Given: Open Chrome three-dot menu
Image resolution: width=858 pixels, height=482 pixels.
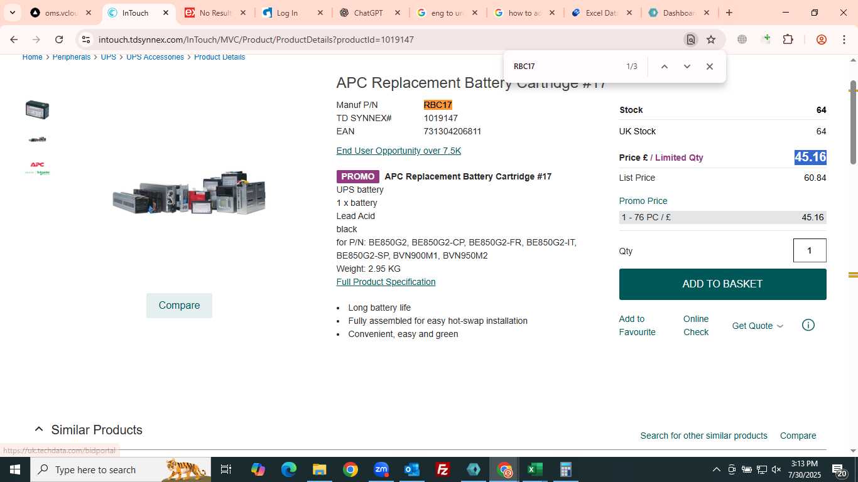Looking at the screenshot, I should pos(844,40).
